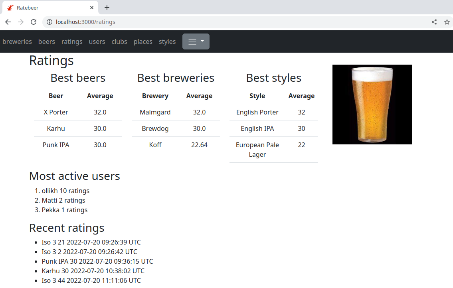
Task: Open a new browser tab
Action: point(107,8)
